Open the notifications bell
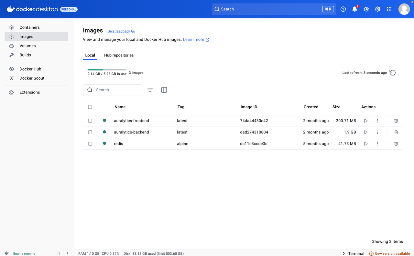 [354, 9]
